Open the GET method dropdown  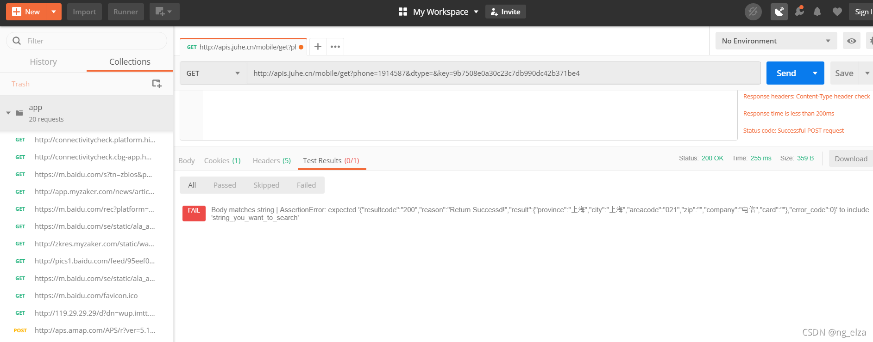[213, 73]
